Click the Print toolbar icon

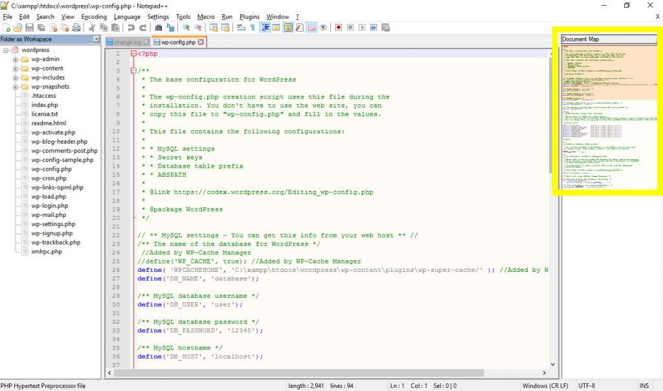tap(78, 27)
